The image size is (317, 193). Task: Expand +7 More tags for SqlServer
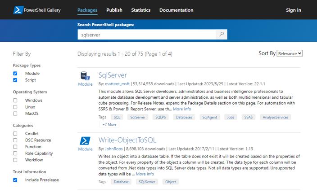pyautogui.click(x=109, y=124)
